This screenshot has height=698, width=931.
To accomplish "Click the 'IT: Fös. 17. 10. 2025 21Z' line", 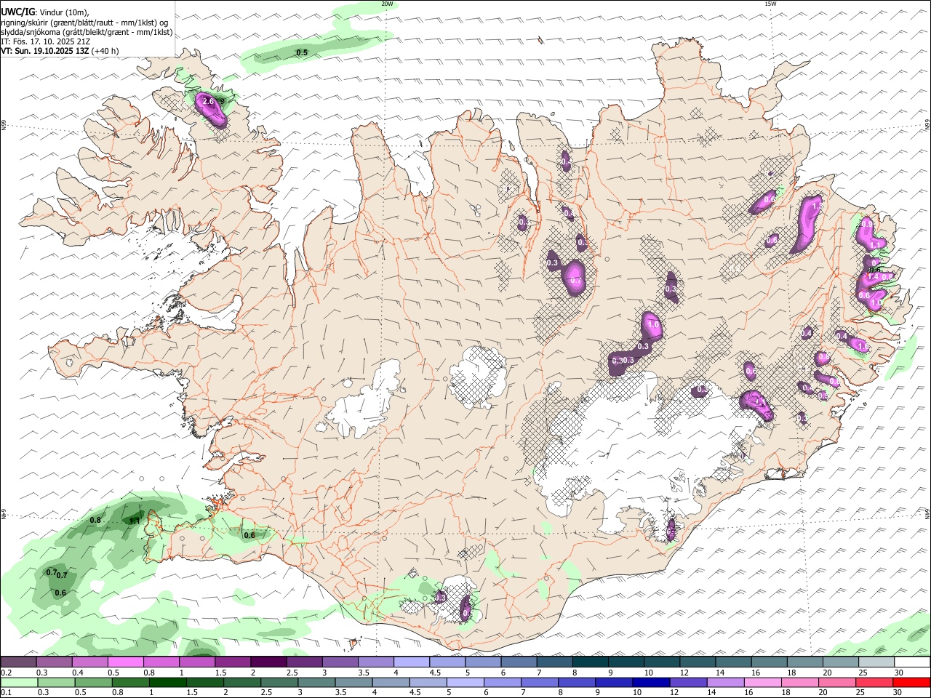I will (x=45, y=41).
